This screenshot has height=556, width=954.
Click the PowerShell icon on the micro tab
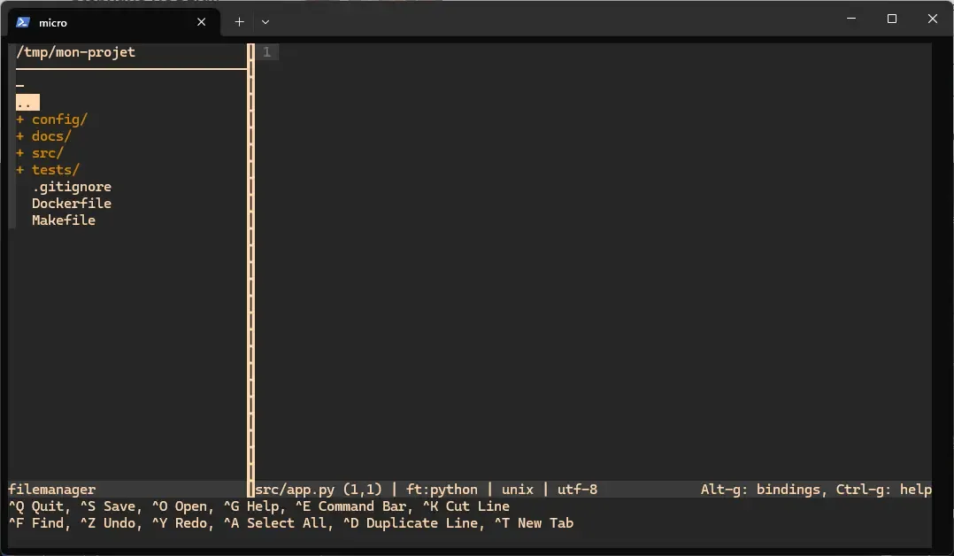tap(21, 22)
